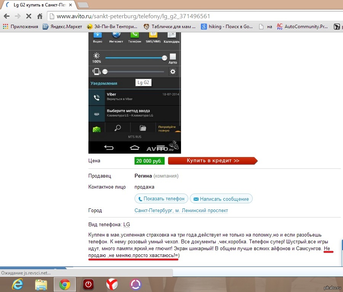Screen dimensions: 343x292
Task: Open the hiking Google search bookmark
Action: (227, 27)
